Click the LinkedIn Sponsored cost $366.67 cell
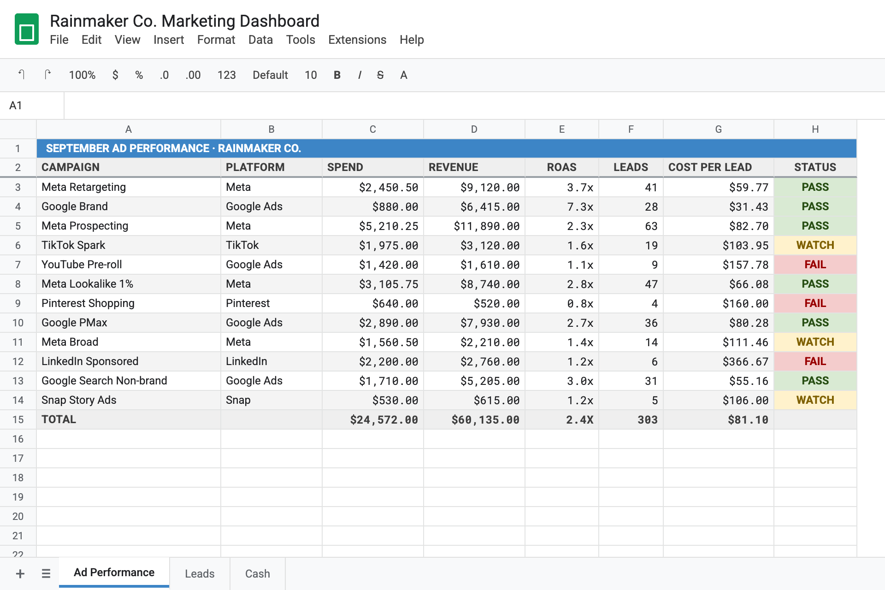Viewport: 885px width, 590px height. coord(719,361)
